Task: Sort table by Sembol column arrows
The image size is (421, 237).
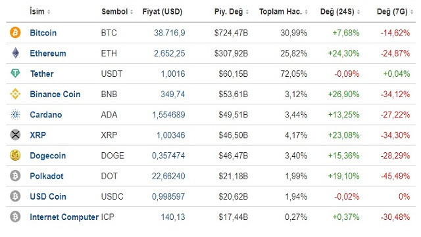Action: coord(132,12)
